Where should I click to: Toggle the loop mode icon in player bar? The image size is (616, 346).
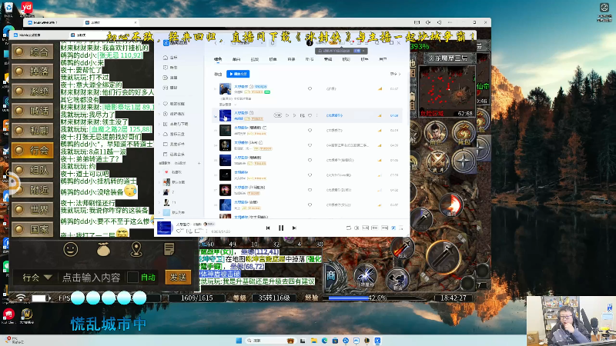[349, 228]
